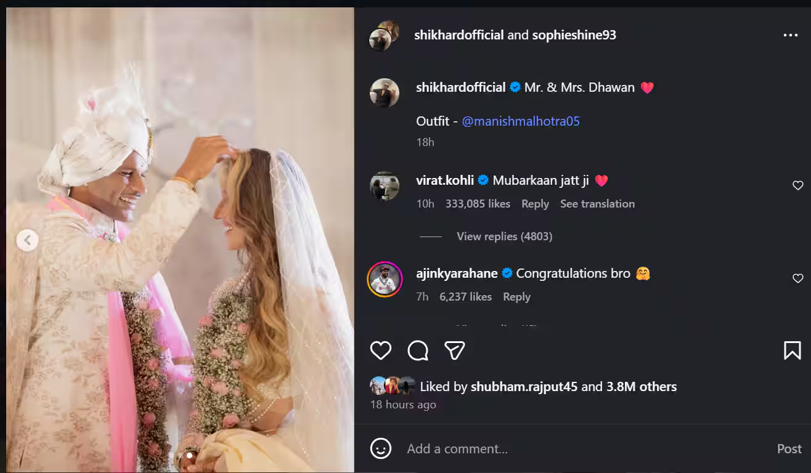Expand View replies (4803)
811x473 pixels.
504,236
